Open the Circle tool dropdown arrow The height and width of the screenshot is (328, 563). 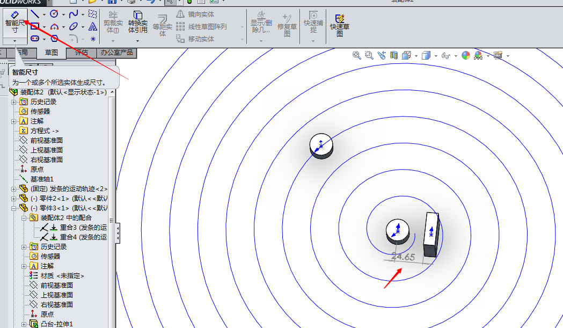coord(63,14)
